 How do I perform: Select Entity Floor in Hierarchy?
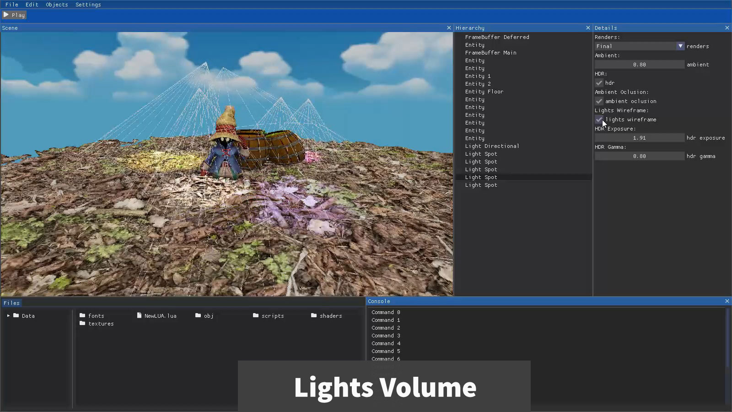coord(484,92)
